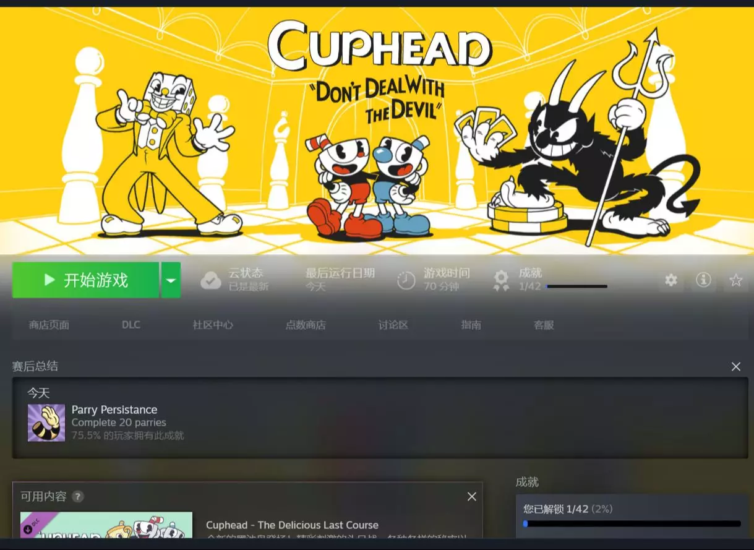
Task: Click the cloud status checkmark icon
Action: pyautogui.click(x=211, y=280)
